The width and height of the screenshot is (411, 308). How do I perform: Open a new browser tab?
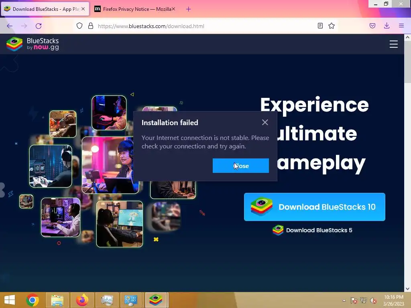tap(189, 9)
